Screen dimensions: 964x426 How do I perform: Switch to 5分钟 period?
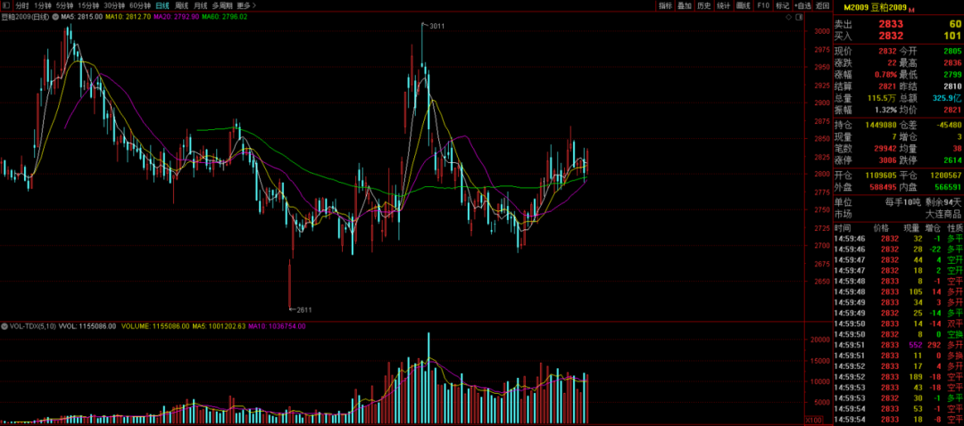tap(64, 5)
